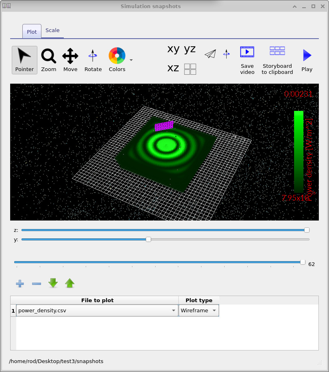Switch view to the yz plane
This screenshot has height=372, width=329.
(189, 49)
